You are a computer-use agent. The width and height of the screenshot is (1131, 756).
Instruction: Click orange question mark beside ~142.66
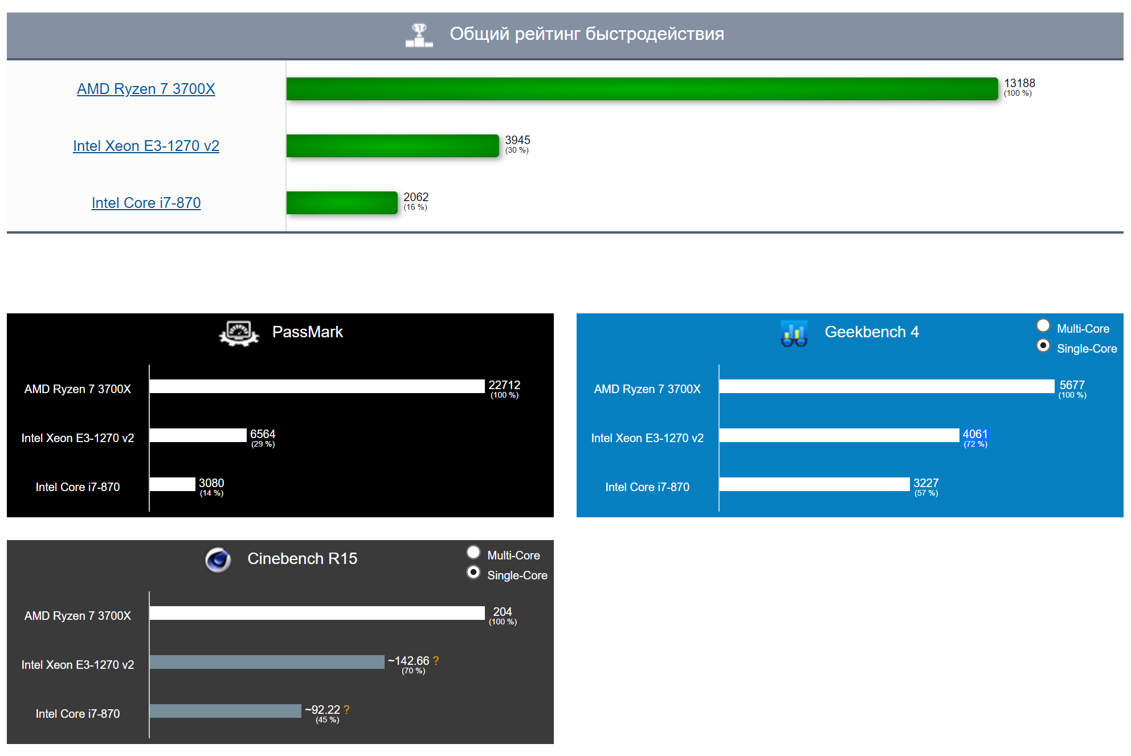[x=436, y=661]
